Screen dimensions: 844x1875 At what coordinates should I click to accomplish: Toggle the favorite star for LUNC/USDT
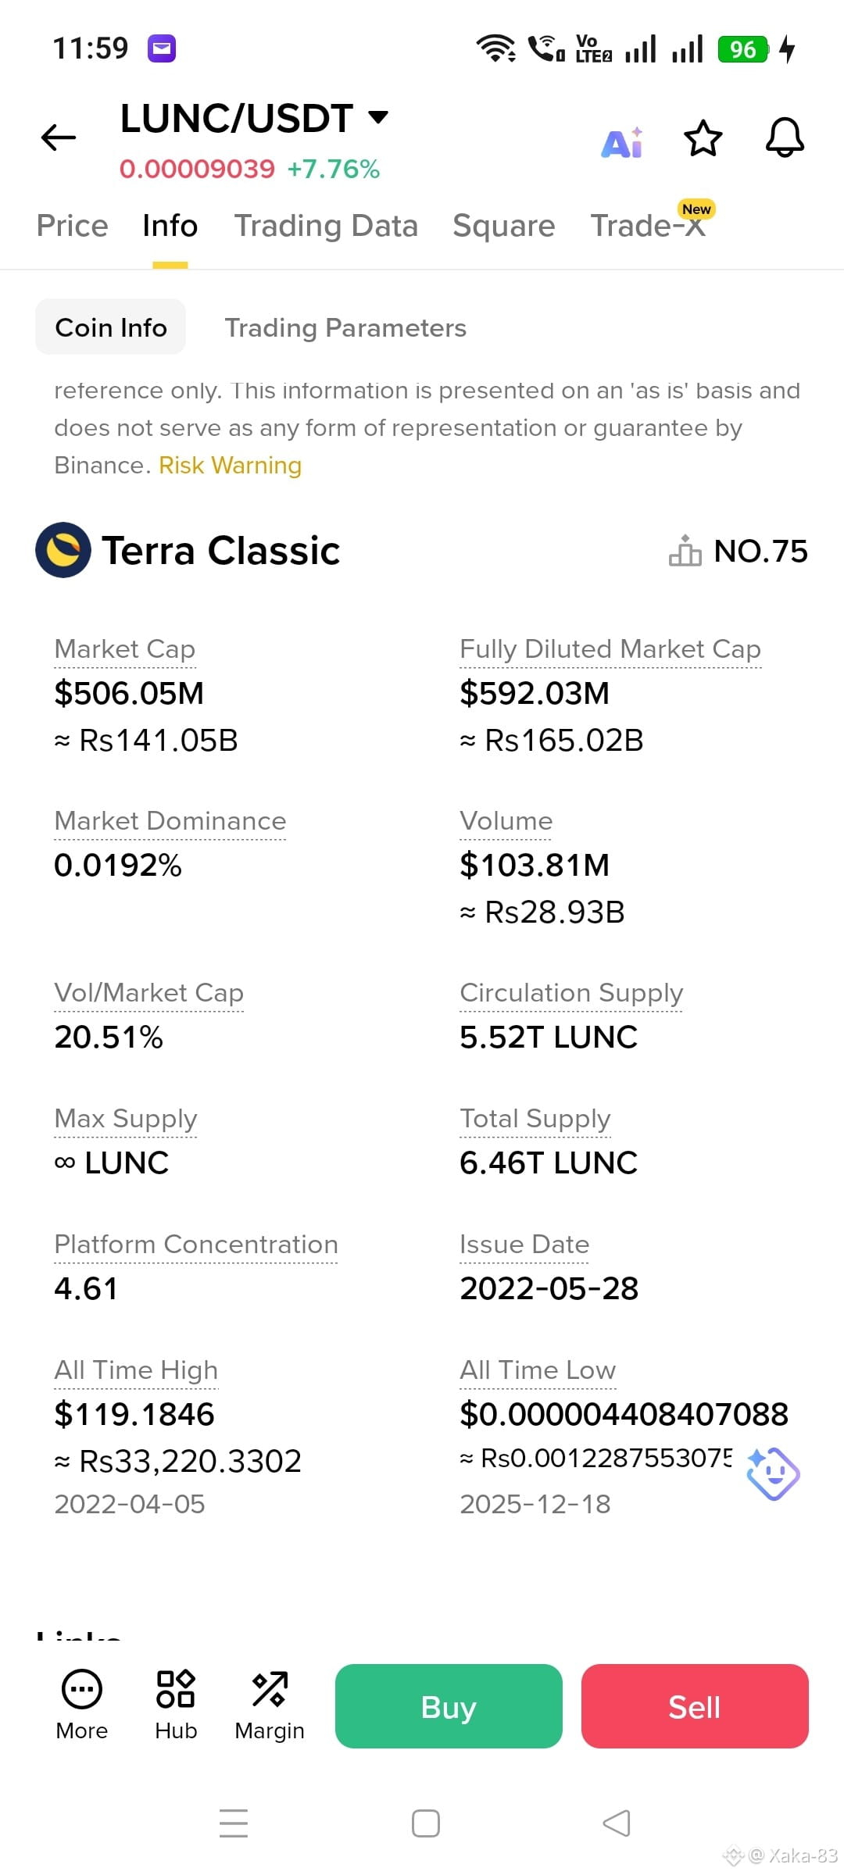tap(703, 138)
